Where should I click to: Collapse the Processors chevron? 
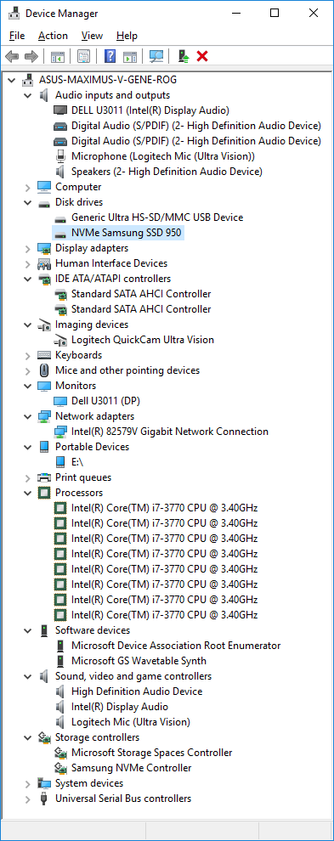pyautogui.click(x=27, y=493)
